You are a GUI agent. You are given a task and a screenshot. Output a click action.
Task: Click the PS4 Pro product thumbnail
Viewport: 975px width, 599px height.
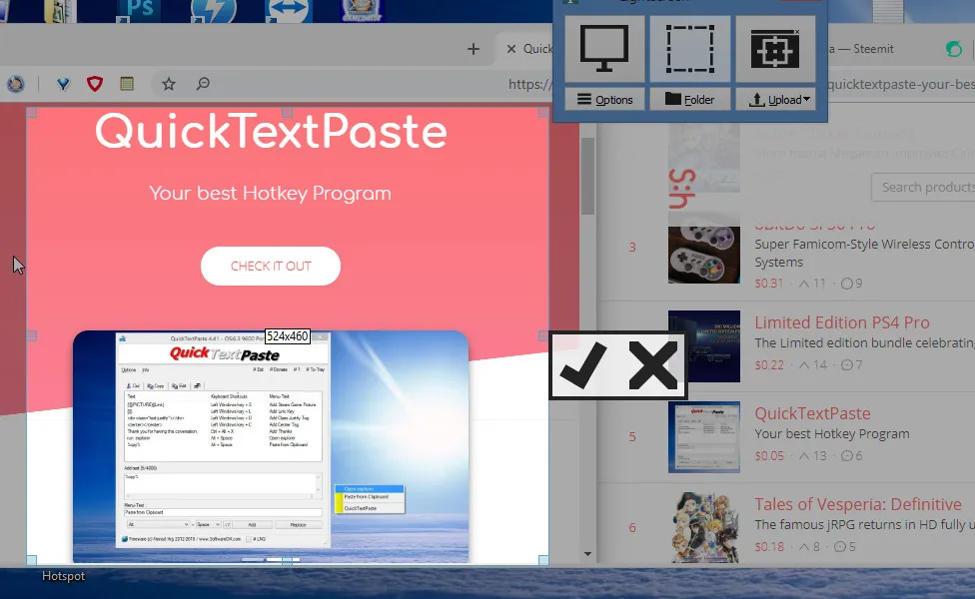tap(704, 346)
